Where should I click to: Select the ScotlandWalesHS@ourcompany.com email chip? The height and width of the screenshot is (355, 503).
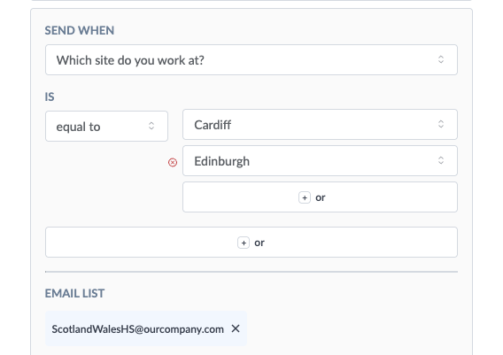pos(146,328)
